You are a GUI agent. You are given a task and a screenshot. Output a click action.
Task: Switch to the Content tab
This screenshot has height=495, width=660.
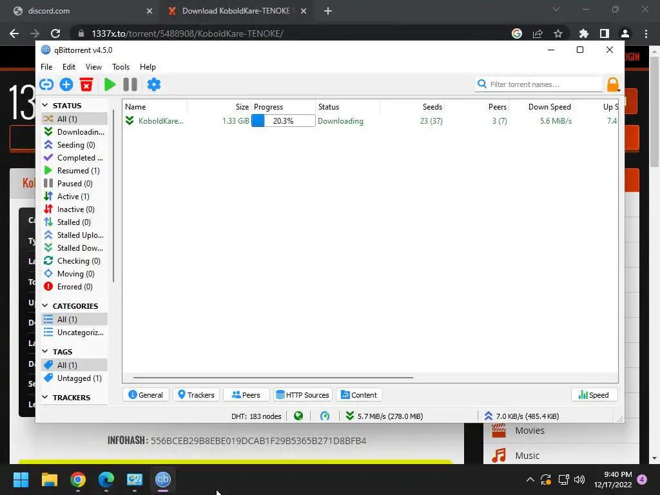click(x=359, y=395)
